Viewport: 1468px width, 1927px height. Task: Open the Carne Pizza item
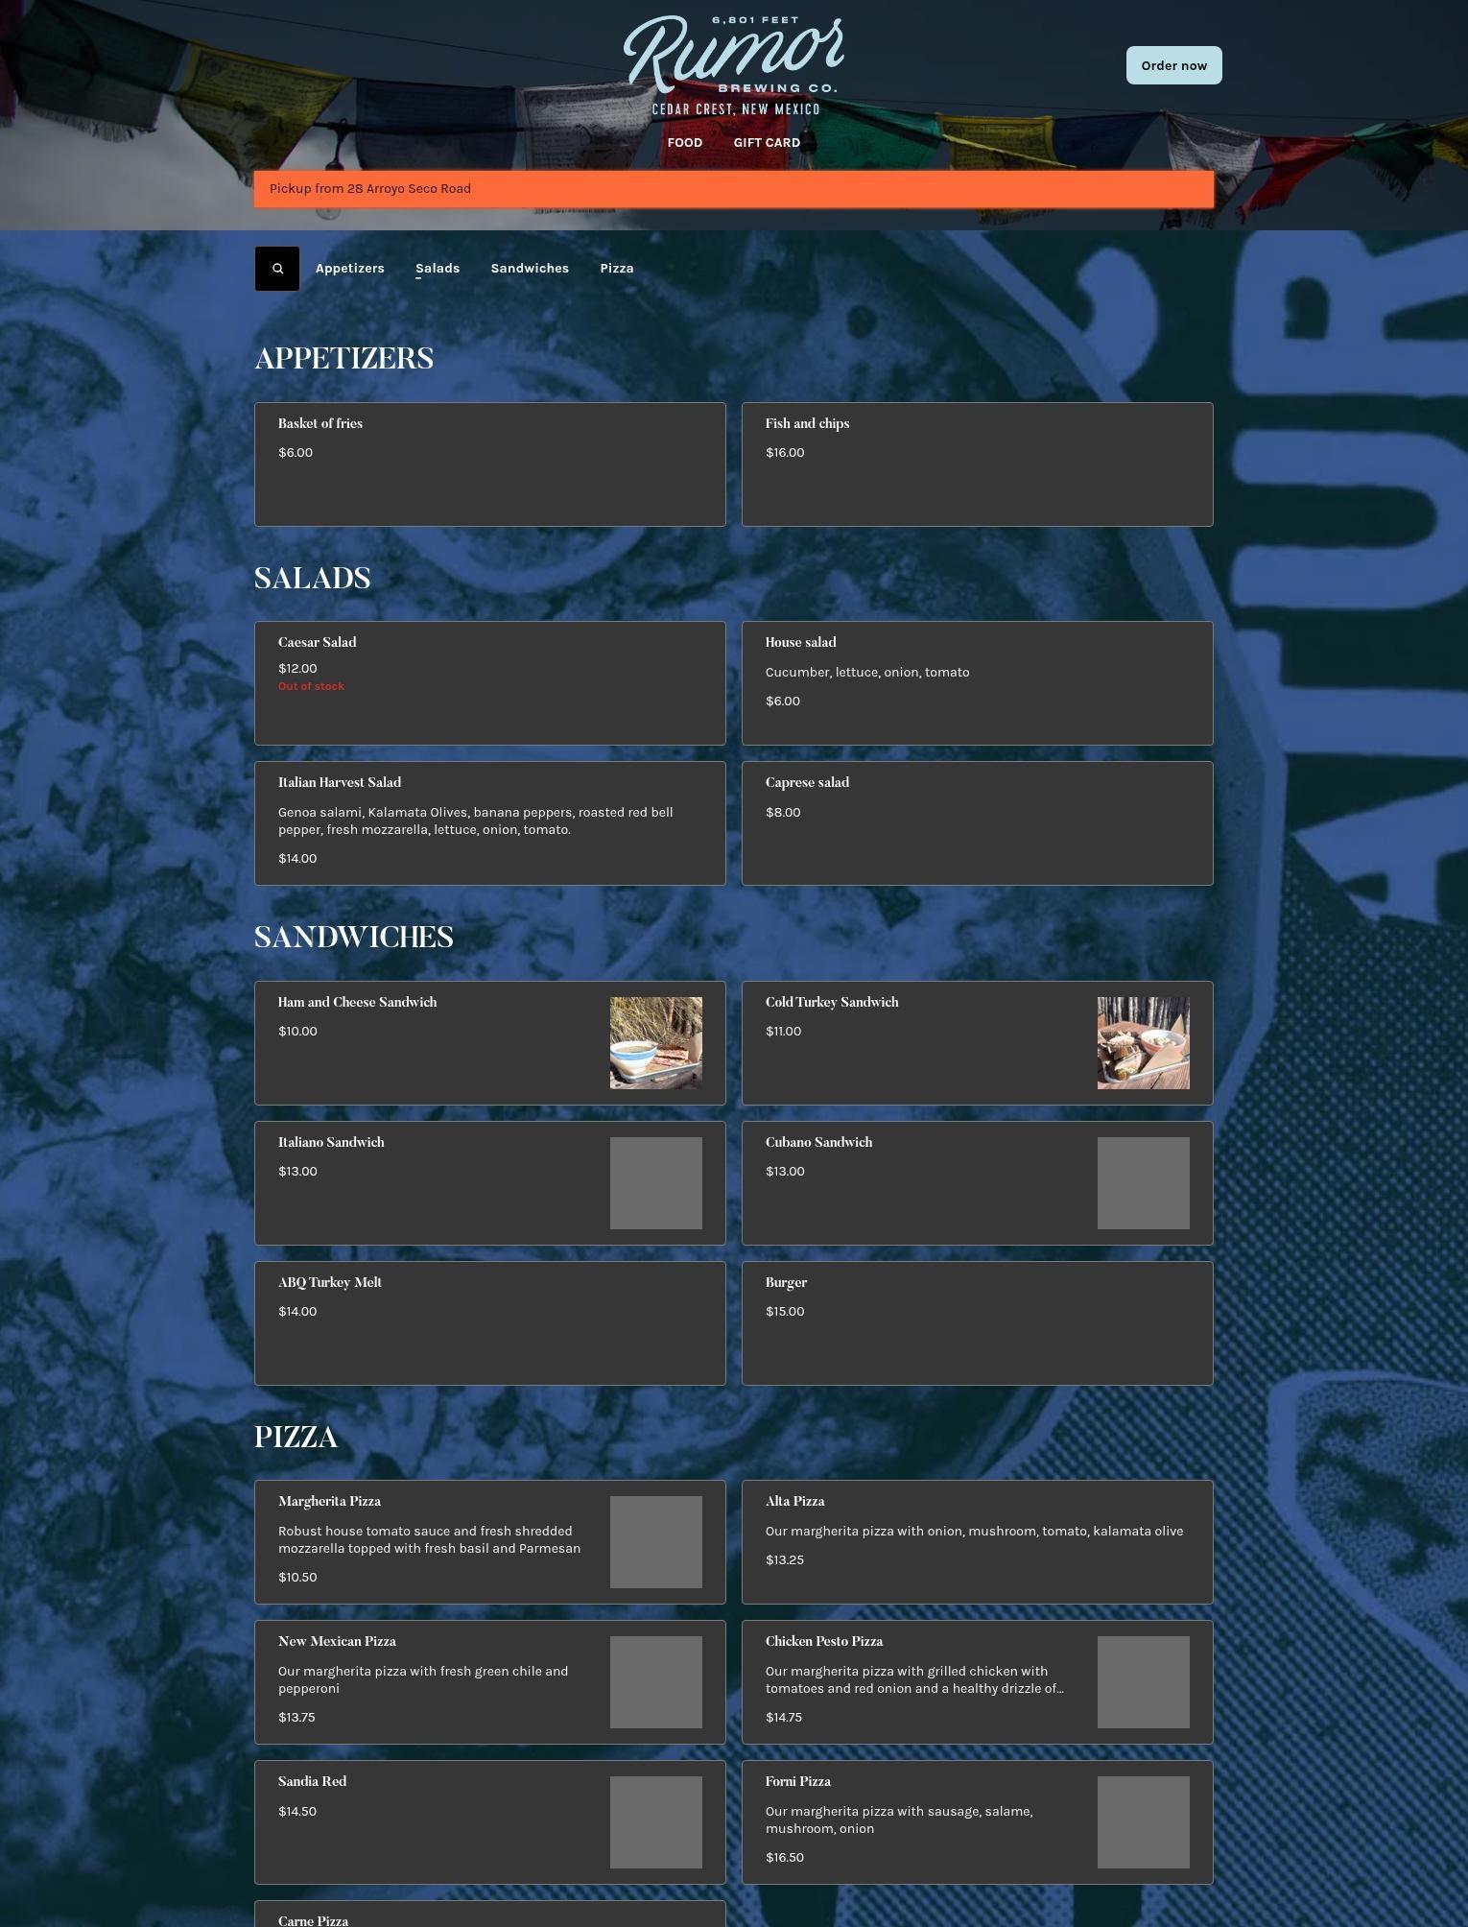pyautogui.click(x=490, y=1914)
